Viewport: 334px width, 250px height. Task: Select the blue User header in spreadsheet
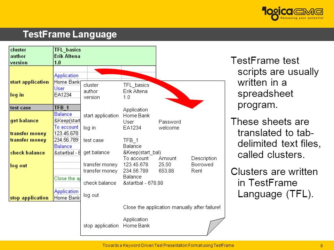click(59, 88)
